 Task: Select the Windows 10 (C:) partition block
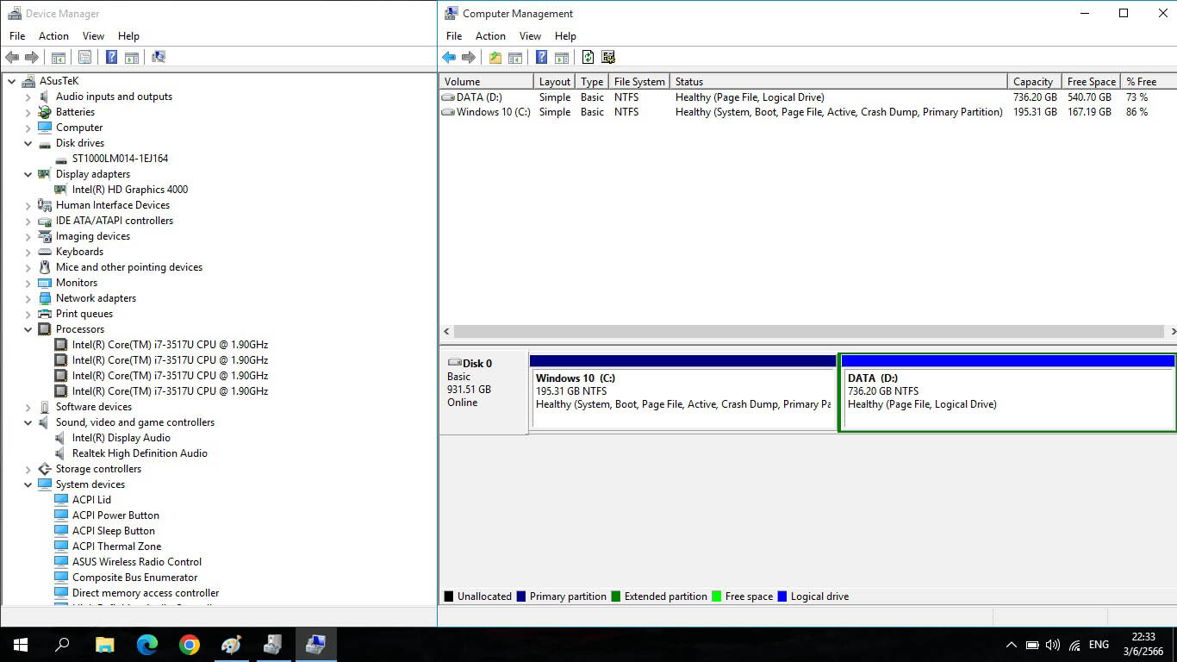tap(683, 391)
